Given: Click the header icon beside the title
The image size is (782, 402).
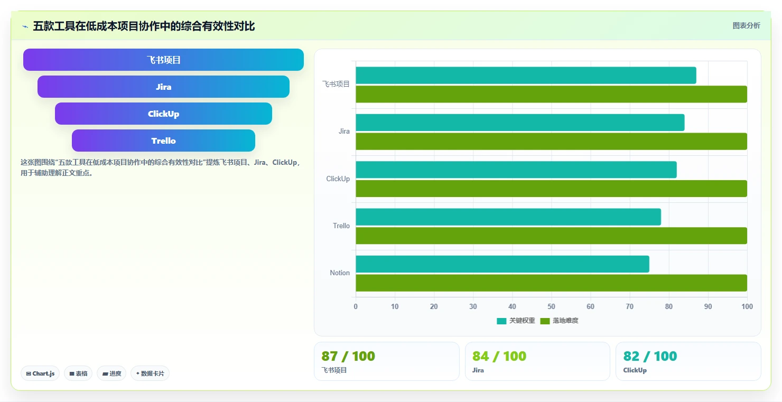Looking at the screenshot, I should (25, 26).
